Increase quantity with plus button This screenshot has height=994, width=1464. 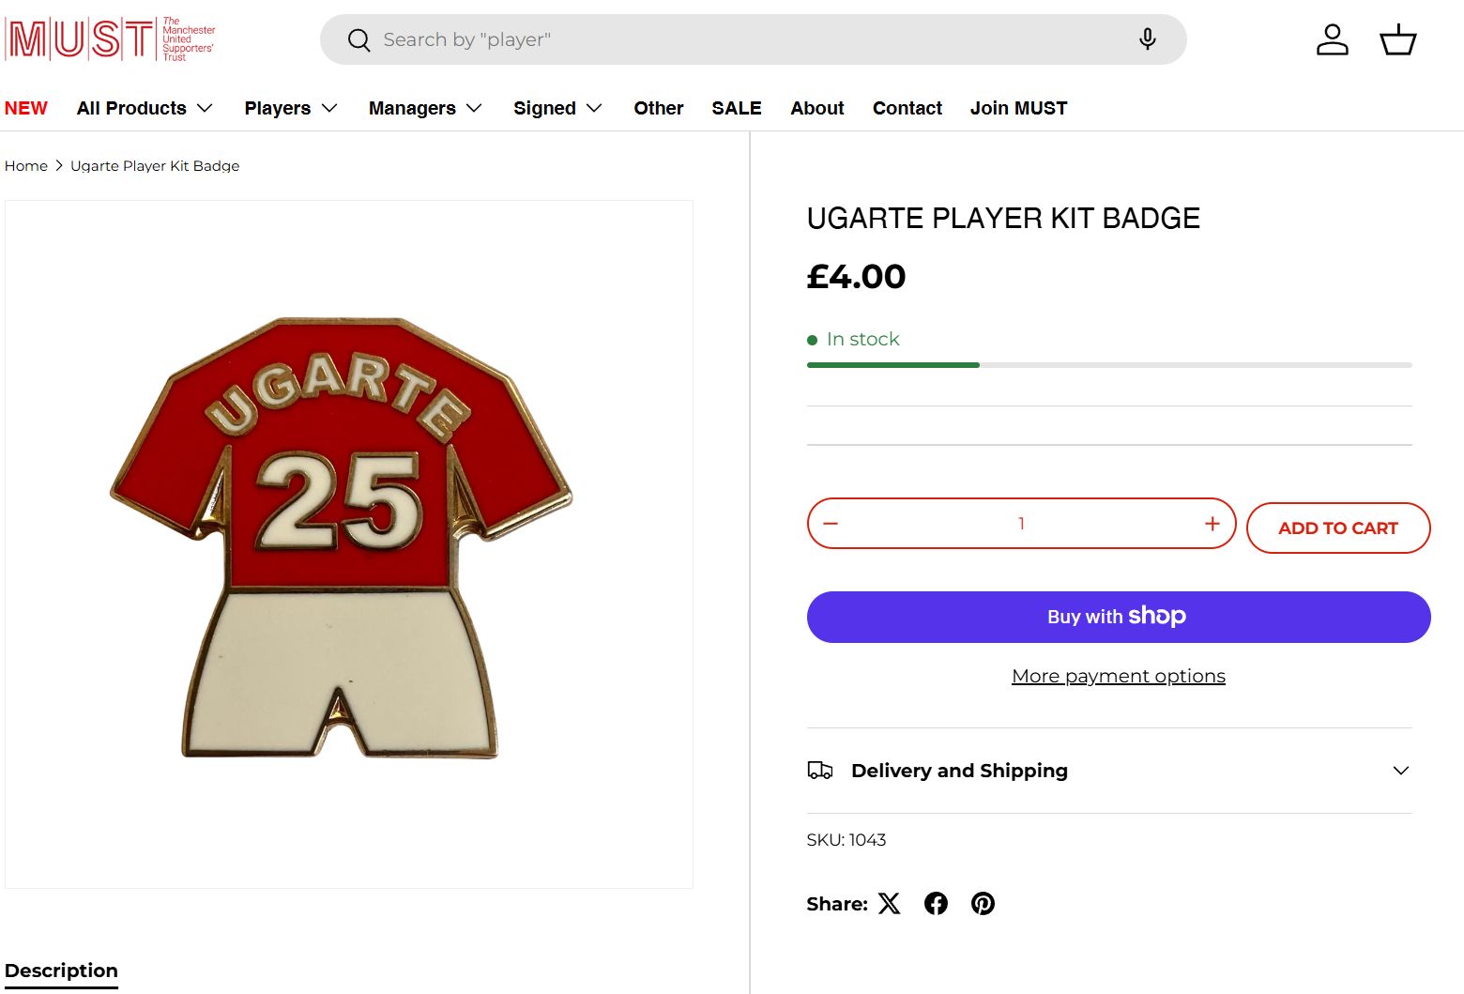1212,524
